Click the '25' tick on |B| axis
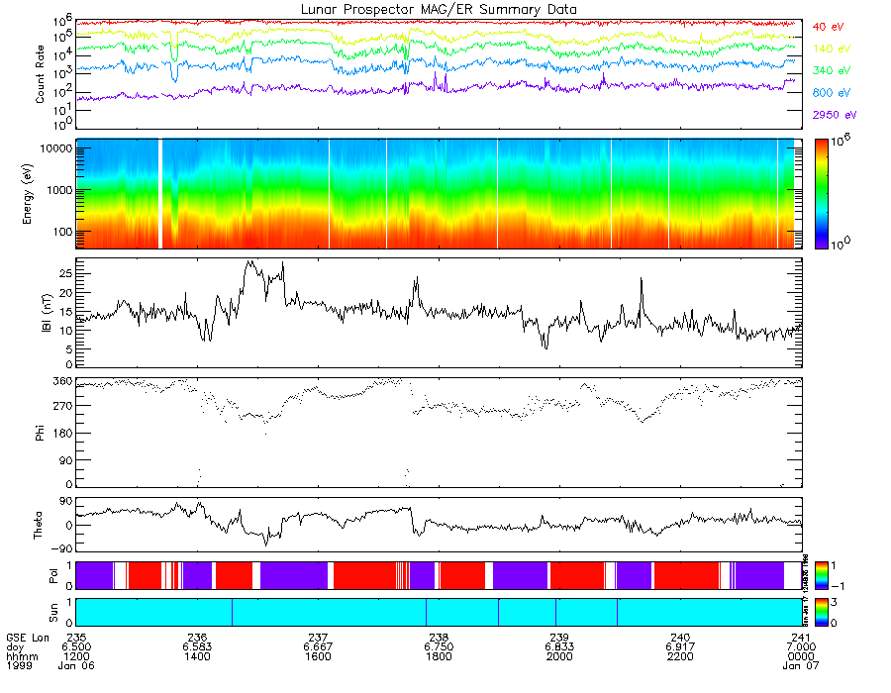891x693 pixels. coord(66,274)
